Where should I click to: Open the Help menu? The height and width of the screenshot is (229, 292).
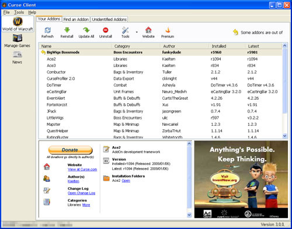pyautogui.click(x=32, y=12)
